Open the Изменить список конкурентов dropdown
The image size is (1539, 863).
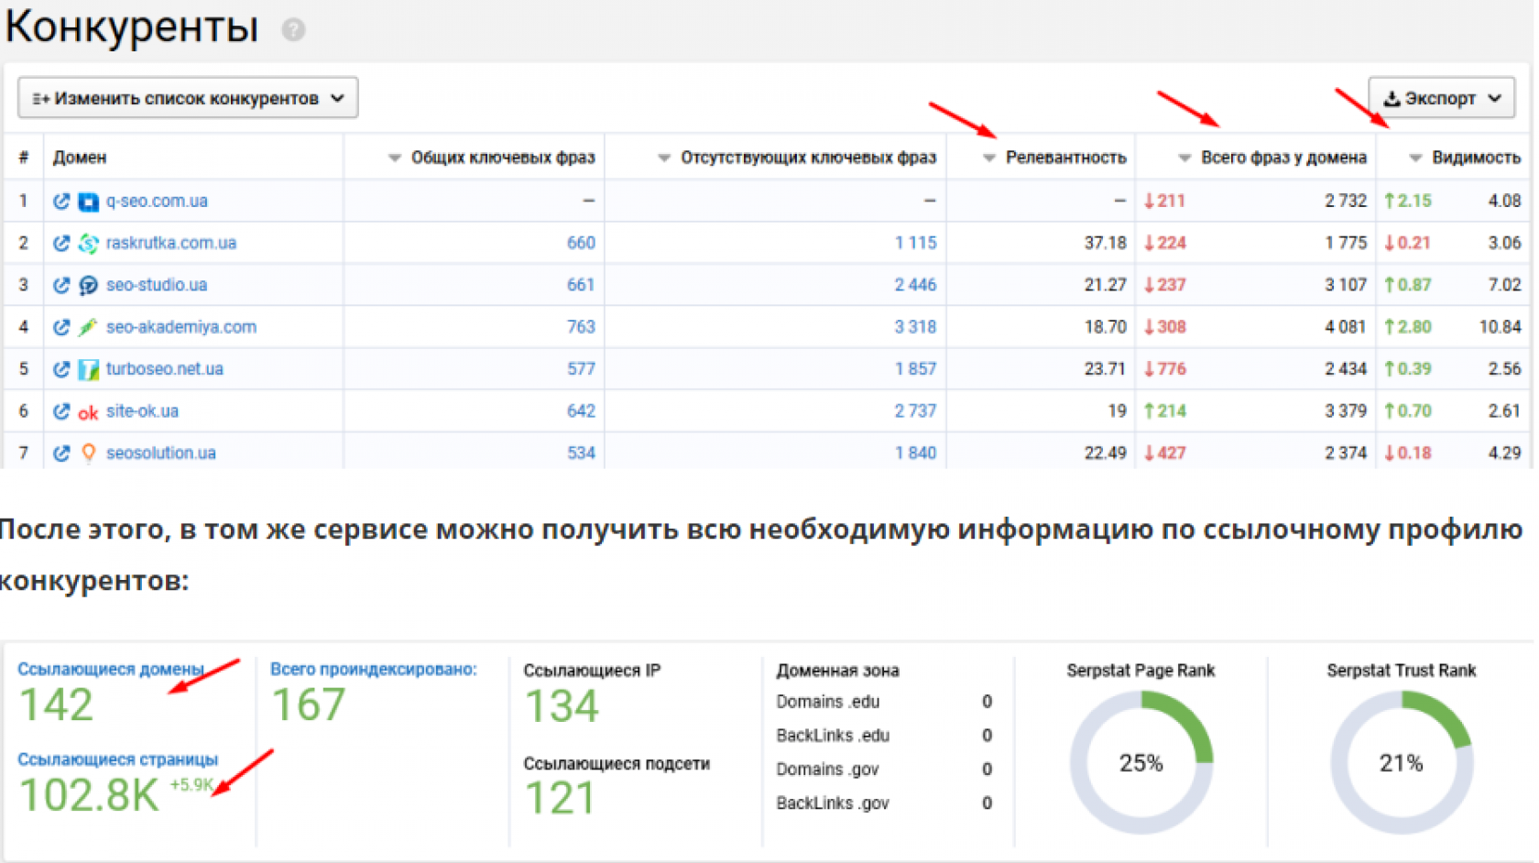(x=188, y=98)
